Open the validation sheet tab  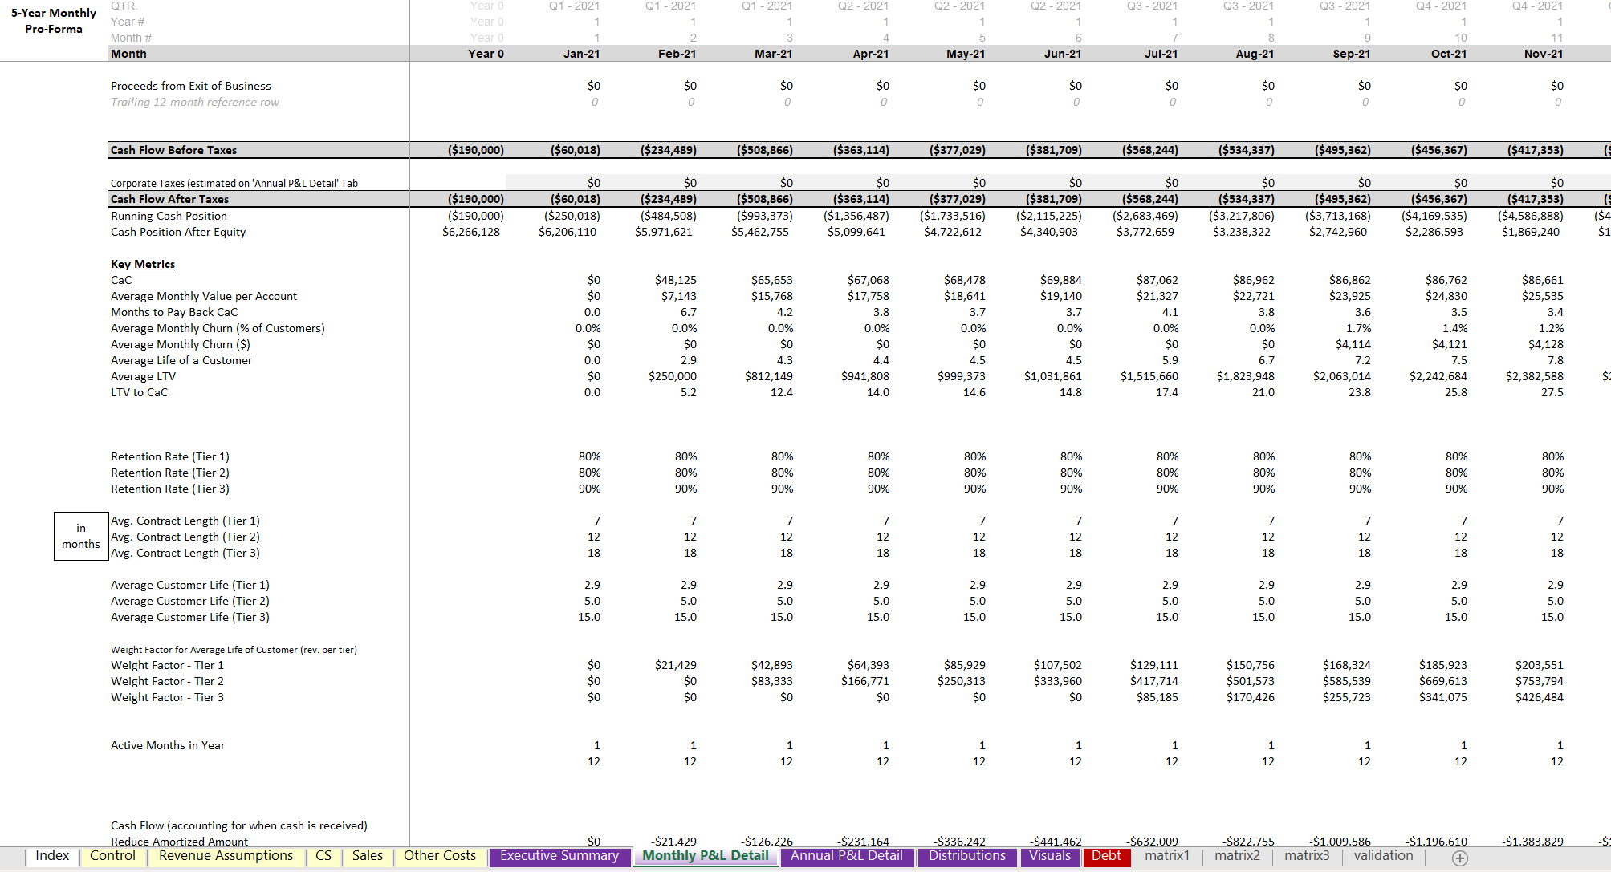point(1383,856)
